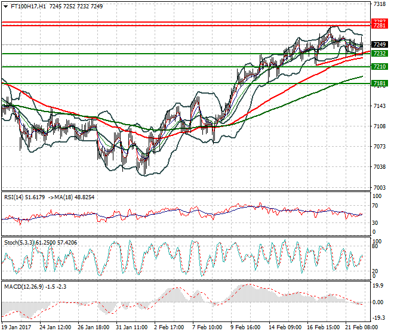Click the RSI scale value 70

pyautogui.click(x=375, y=206)
